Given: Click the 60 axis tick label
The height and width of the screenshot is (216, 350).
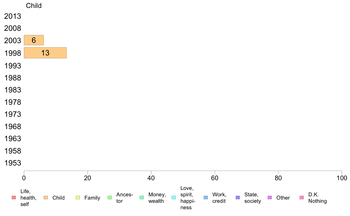Looking at the screenshot, I should point(215,178).
